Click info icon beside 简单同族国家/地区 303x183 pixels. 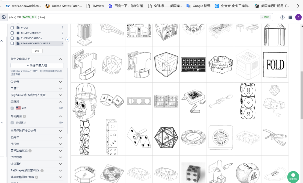[36, 177]
